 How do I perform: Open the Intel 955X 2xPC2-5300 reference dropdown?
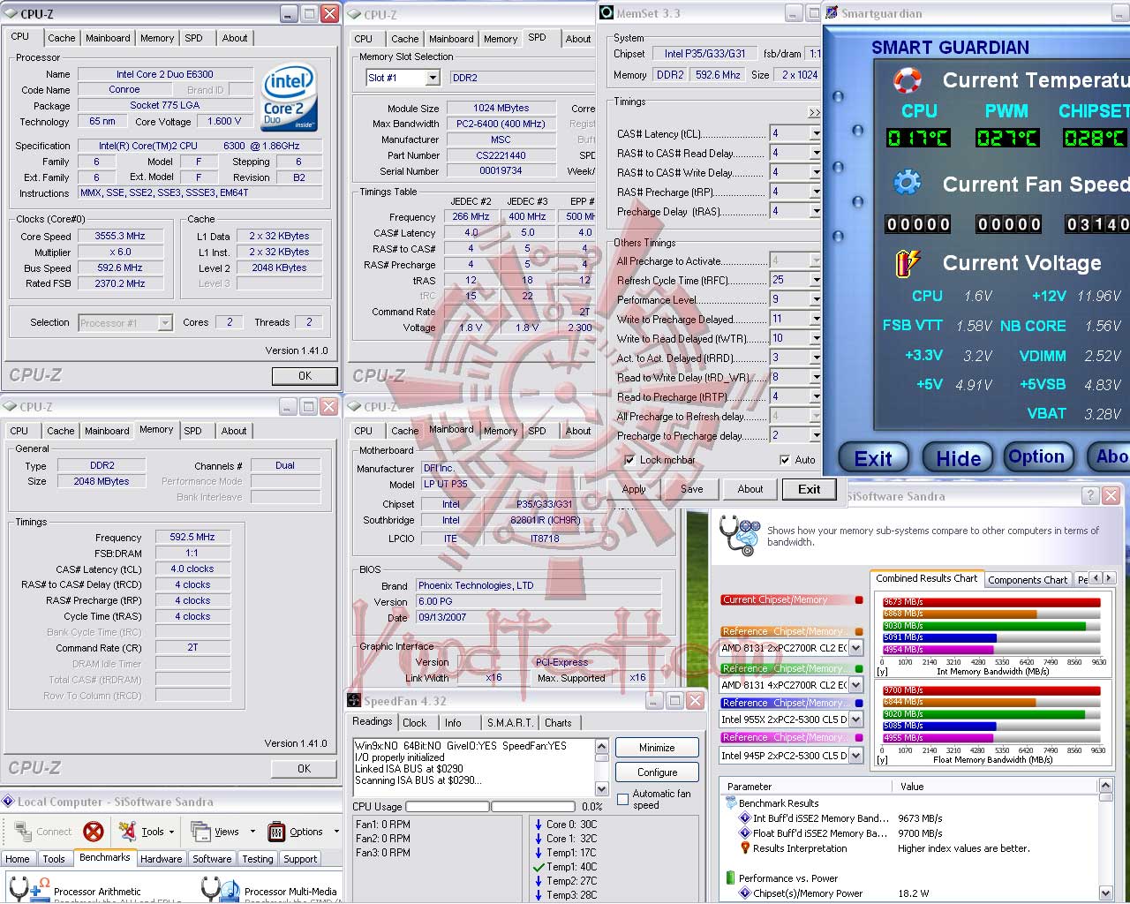tap(855, 719)
